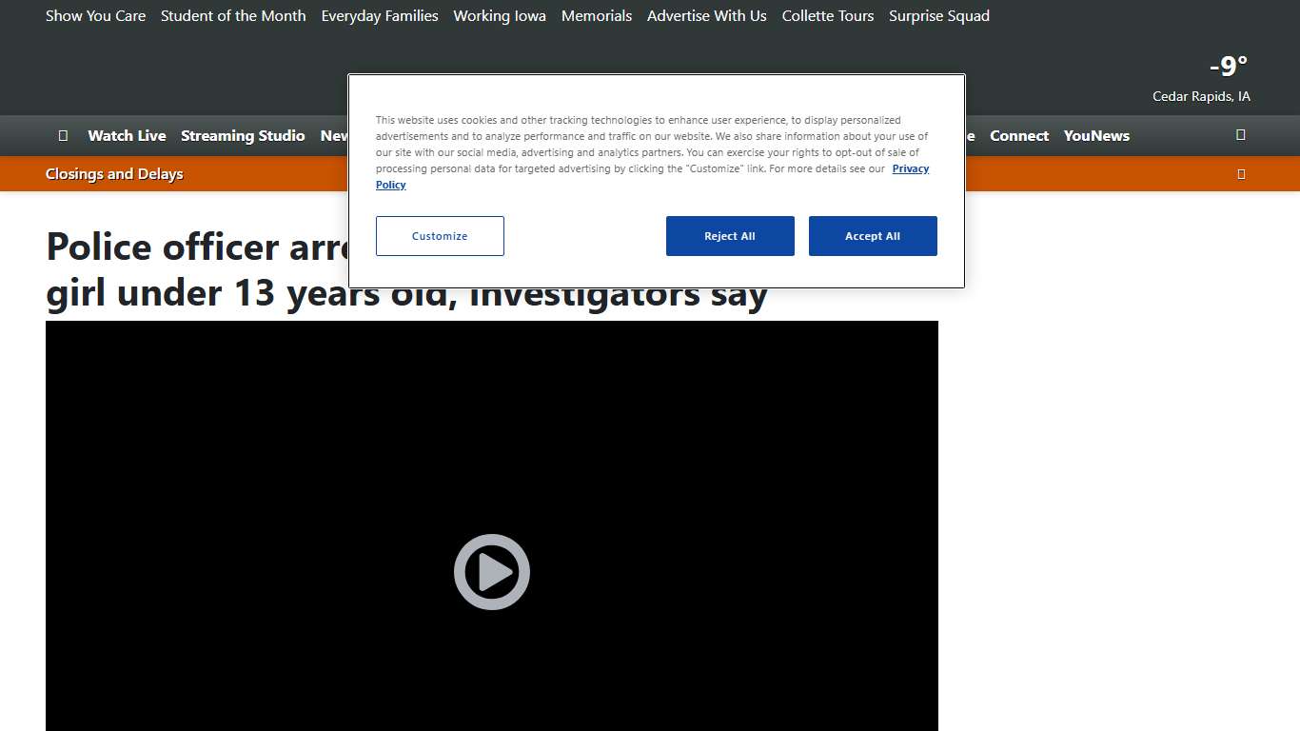Click the icon right of YouNews
1300x731 pixels.
pos(1240,135)
